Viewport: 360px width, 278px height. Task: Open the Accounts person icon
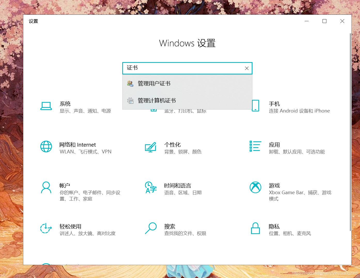point(46,187)
